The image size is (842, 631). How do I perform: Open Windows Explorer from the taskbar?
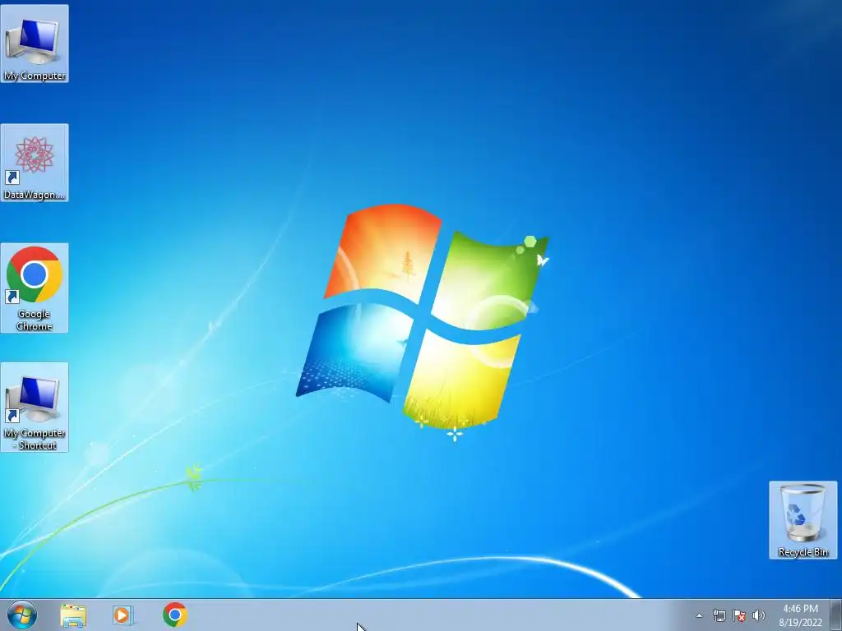73,615
